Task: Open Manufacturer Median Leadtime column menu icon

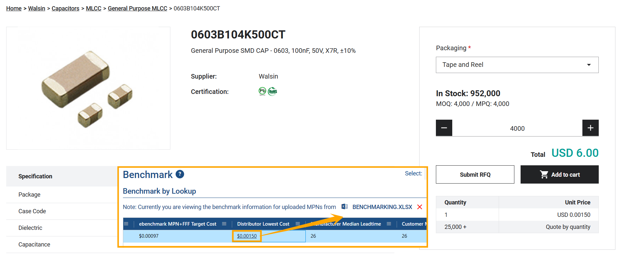Action: pos(389,224)
